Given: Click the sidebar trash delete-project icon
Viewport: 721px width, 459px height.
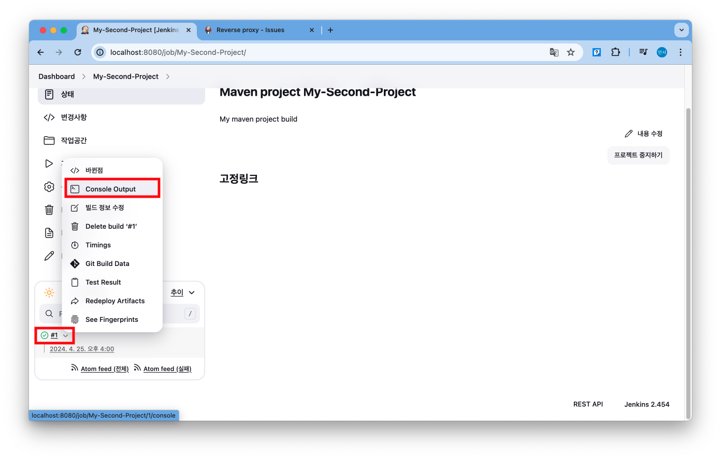Looking at the screenshot, I should (x=49, y=210).
